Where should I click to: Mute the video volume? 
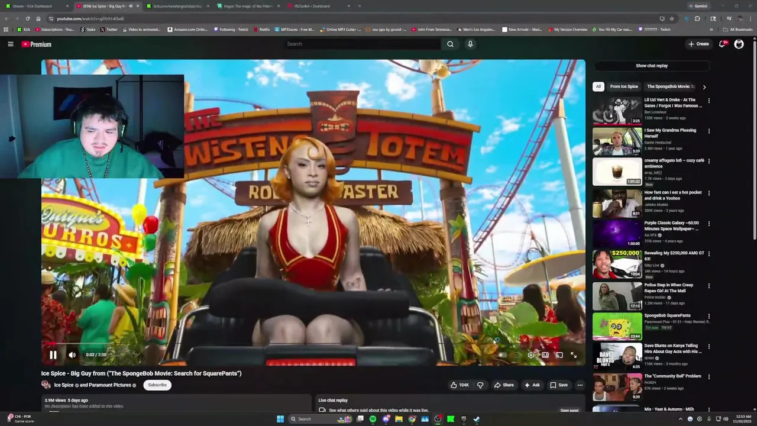click(72, 355)
